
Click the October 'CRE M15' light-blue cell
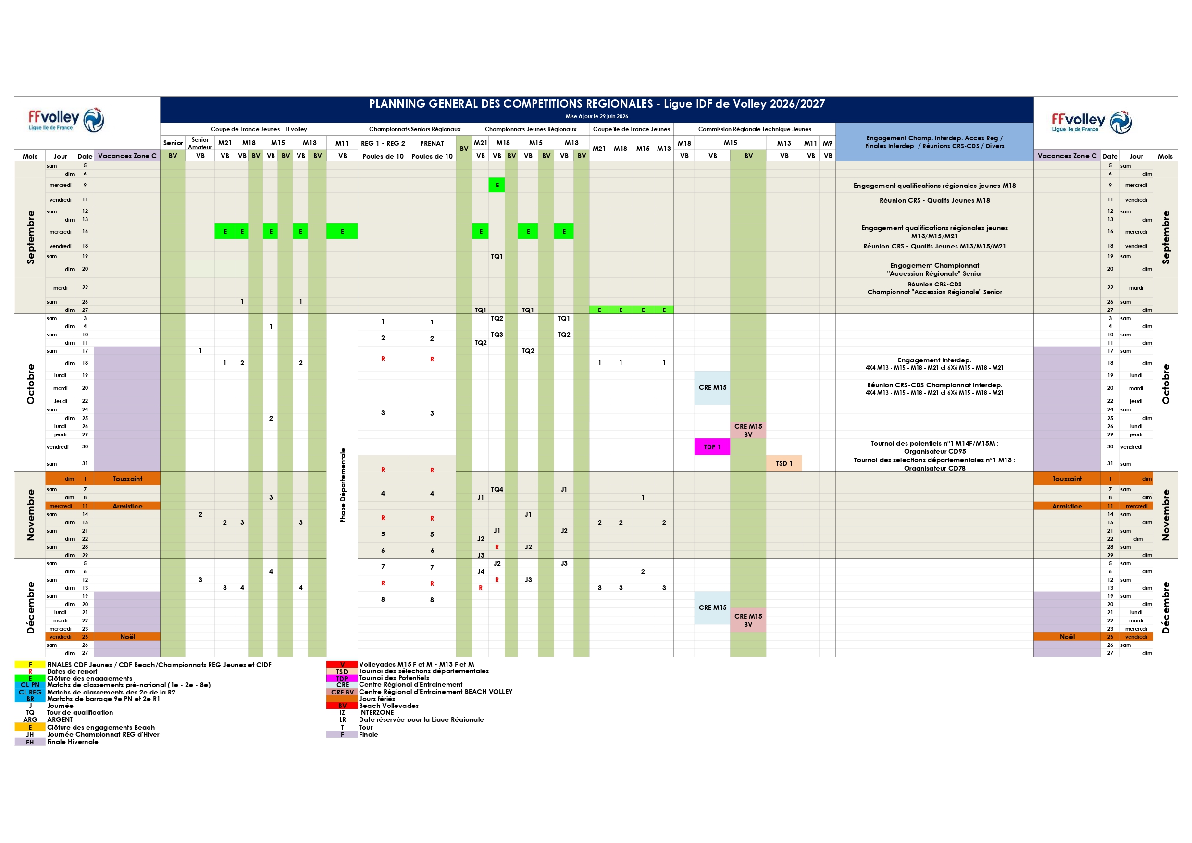coord(712,388)
